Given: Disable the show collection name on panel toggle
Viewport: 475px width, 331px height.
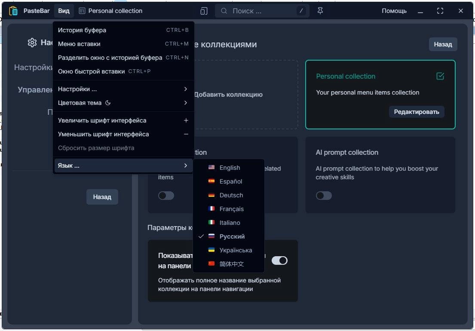Looking at the screenshot, I should (x=279, y=261).
